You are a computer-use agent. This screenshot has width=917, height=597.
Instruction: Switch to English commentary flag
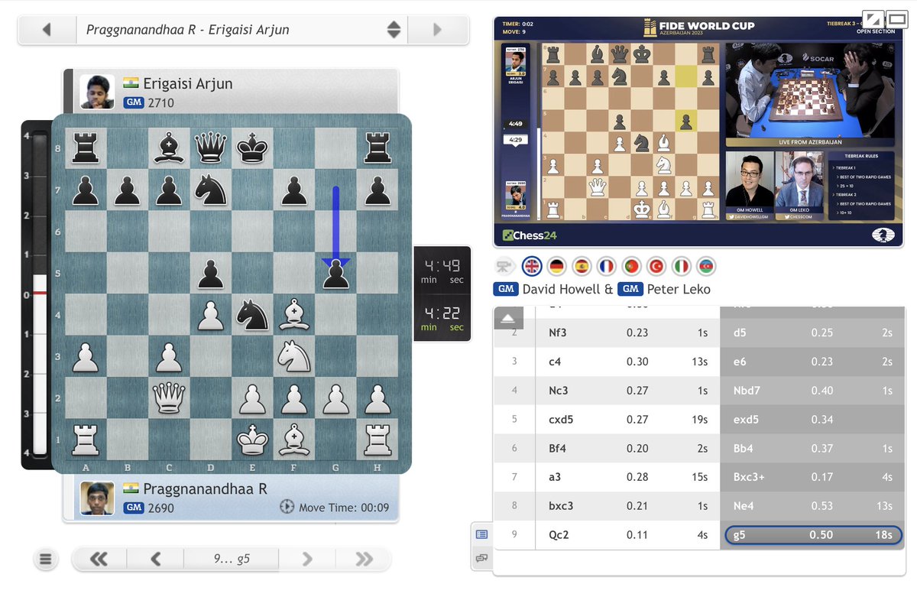click(532, 267)
